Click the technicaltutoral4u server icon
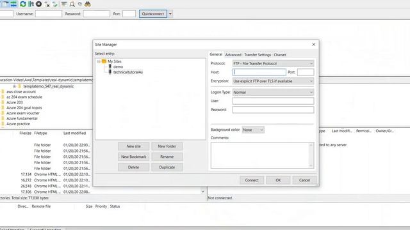The height and width of the screenshot is (230, 410). click(110, 72)
